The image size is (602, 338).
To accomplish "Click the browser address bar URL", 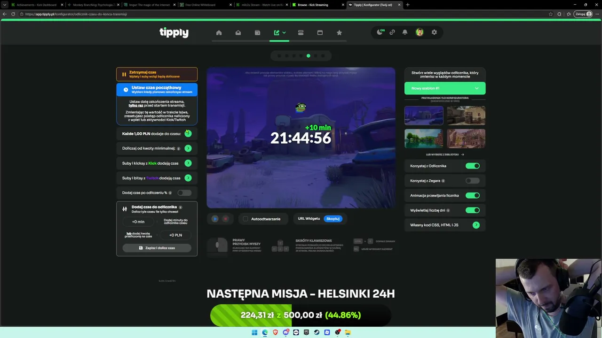I will coord(76,14).
